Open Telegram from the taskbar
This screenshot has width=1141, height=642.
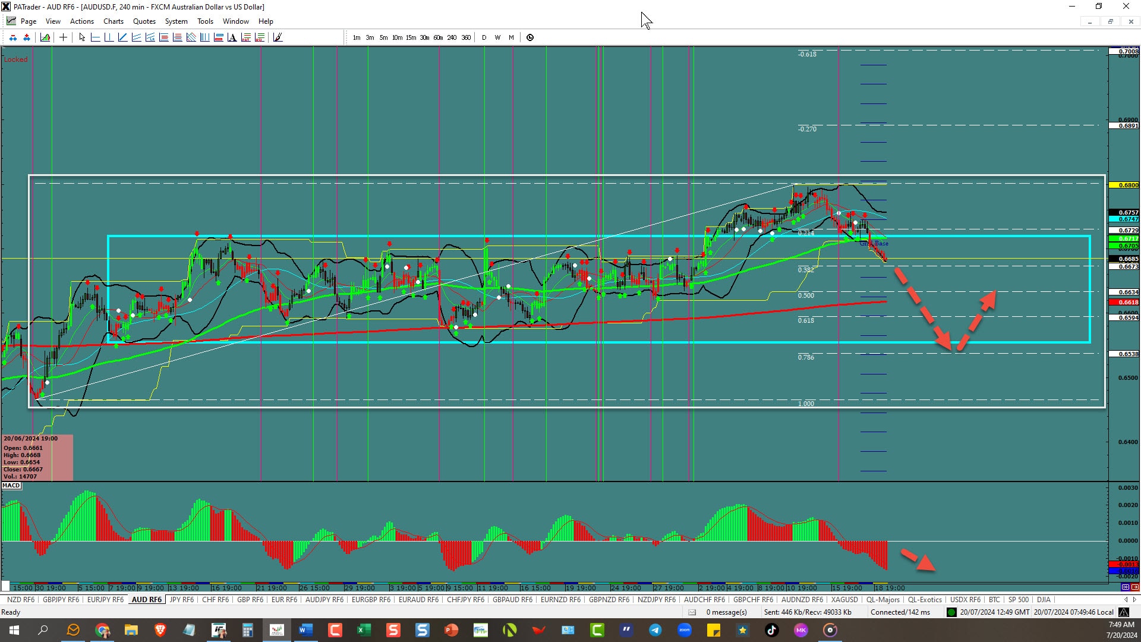(655, 630)
